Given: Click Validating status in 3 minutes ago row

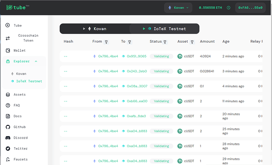Looking at the screenshot, I should pyautogui.click(x=161, y=71).
